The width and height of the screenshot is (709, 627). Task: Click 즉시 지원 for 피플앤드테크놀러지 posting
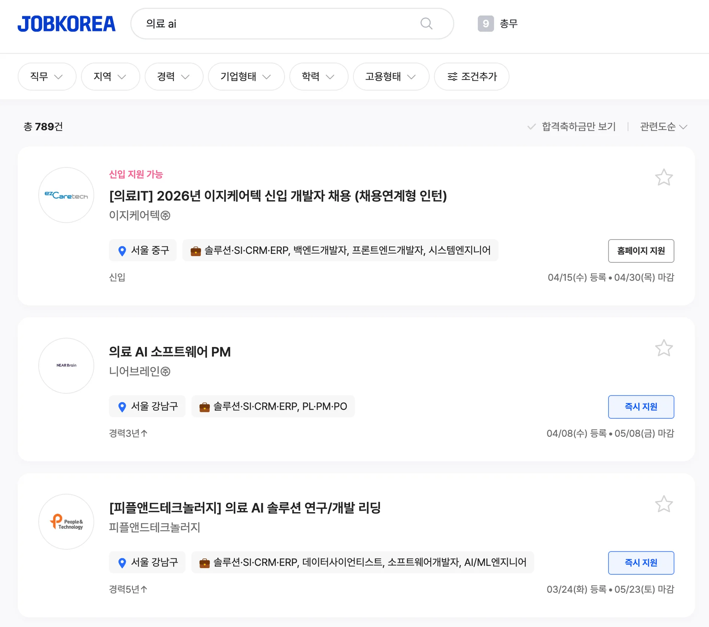[x=641, y=563]
